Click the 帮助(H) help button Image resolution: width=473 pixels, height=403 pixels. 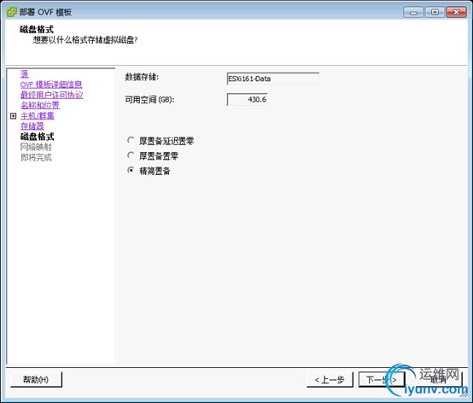coord(36,379)
